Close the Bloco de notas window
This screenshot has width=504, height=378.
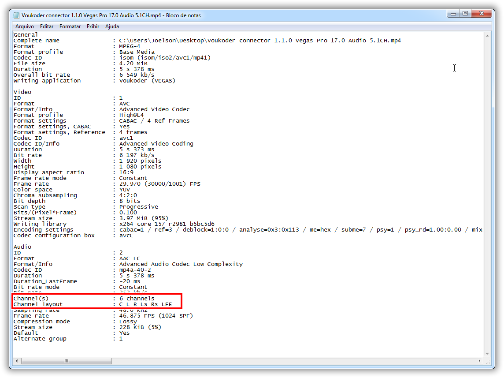(482, 14)
